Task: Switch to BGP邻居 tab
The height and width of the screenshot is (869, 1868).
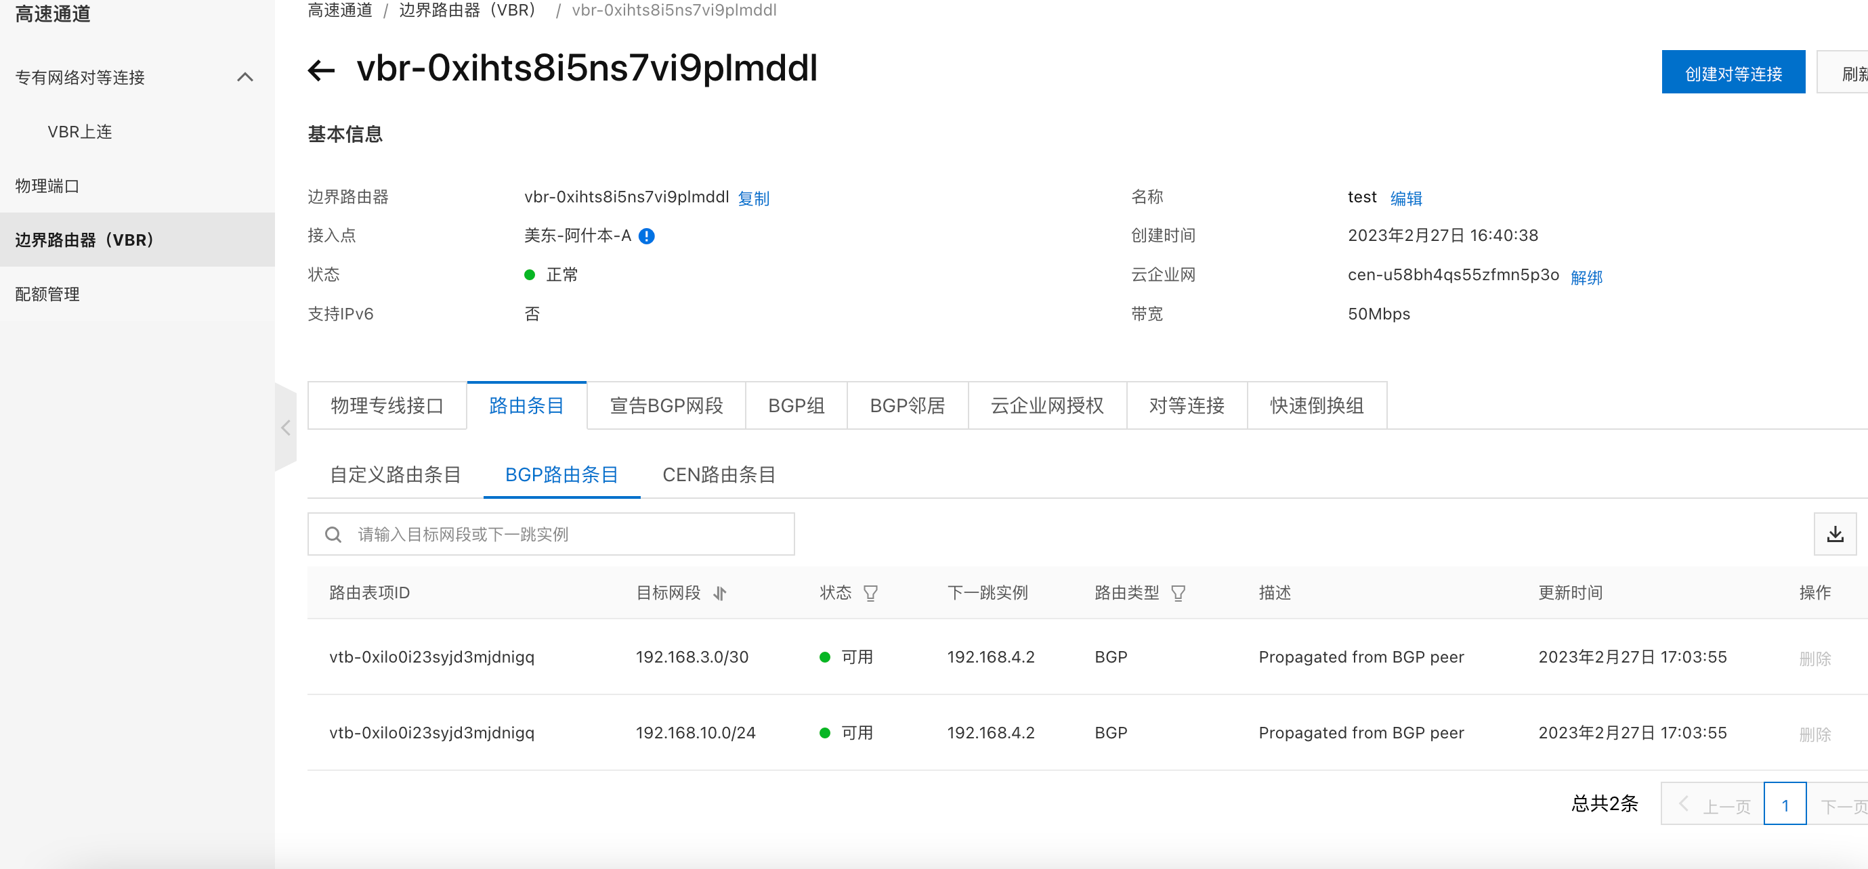Action: pyautogui.click(x=907, y=406)
